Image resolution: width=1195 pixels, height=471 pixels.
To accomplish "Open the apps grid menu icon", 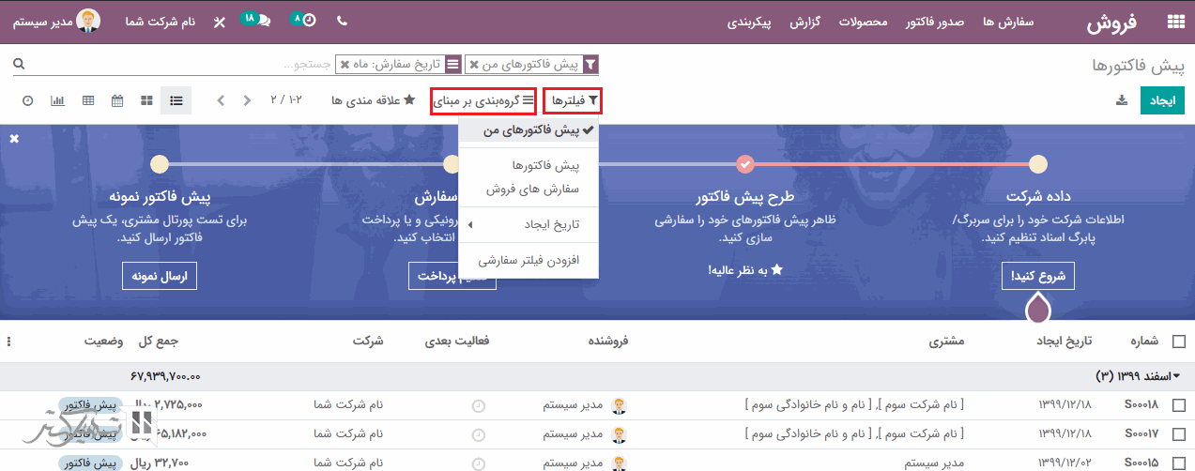I will click(1175, 23).
